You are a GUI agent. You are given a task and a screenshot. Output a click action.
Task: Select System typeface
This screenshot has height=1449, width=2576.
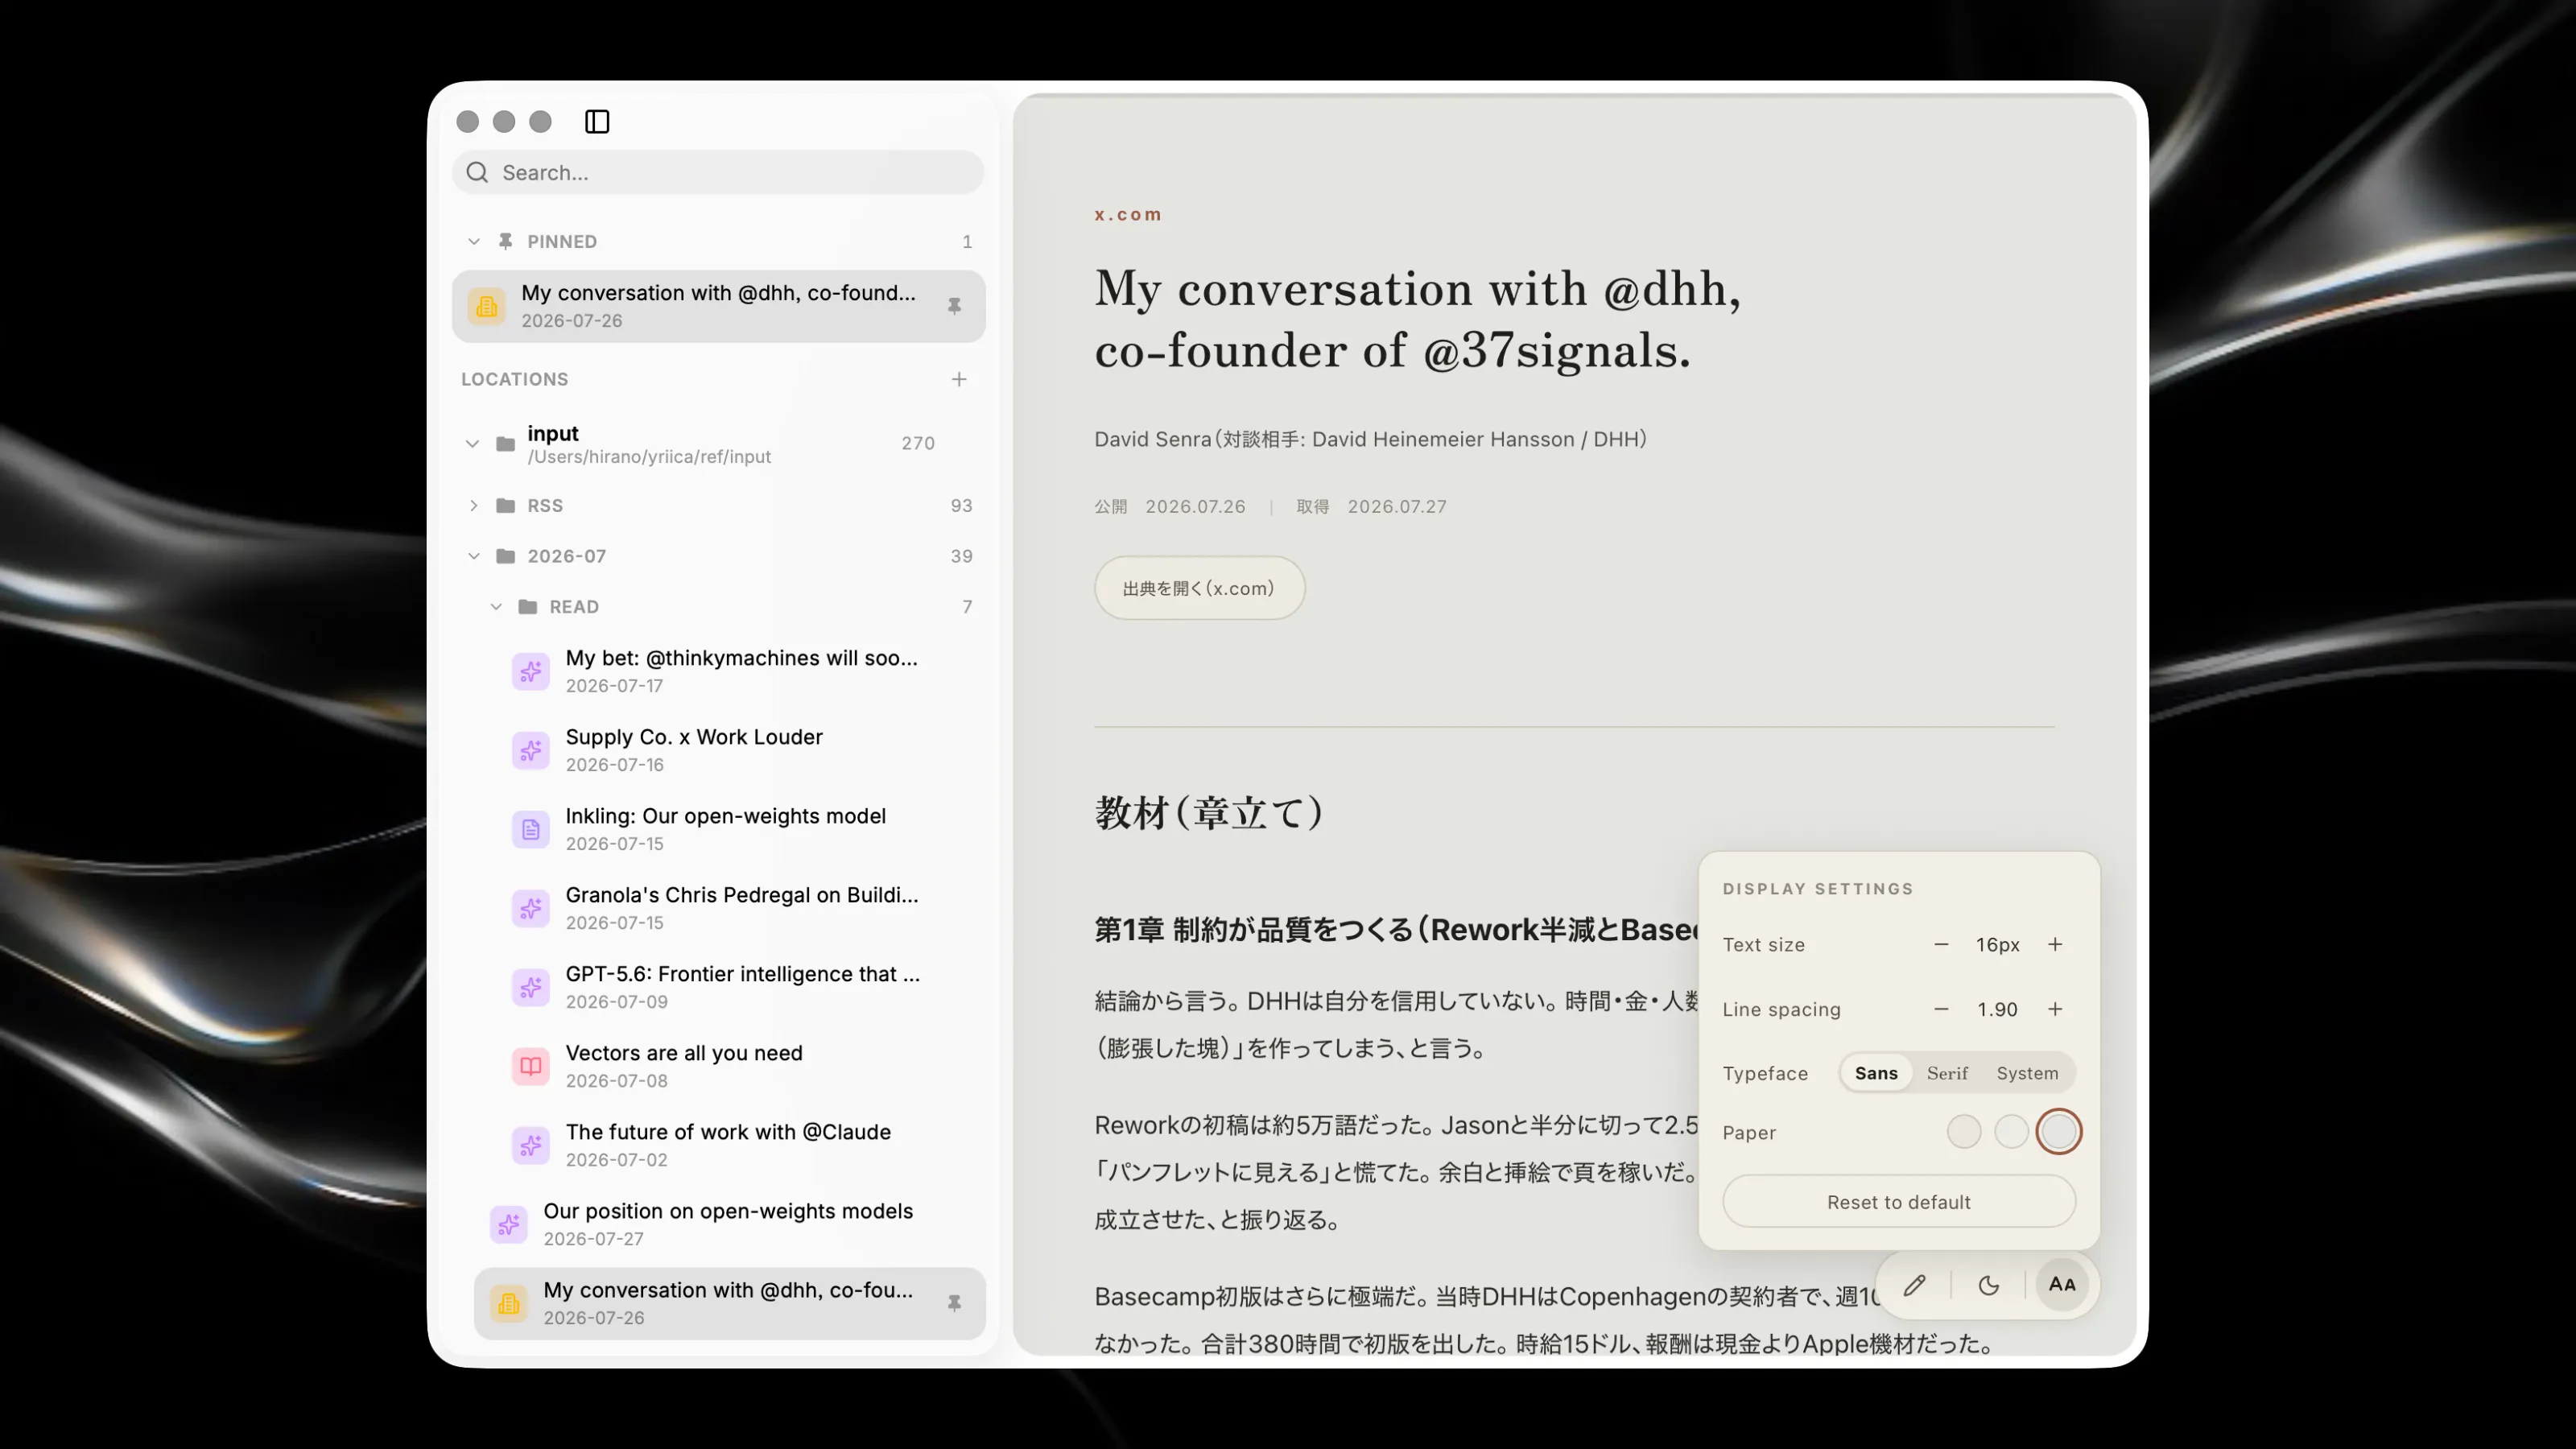tap(2027, 1072)
